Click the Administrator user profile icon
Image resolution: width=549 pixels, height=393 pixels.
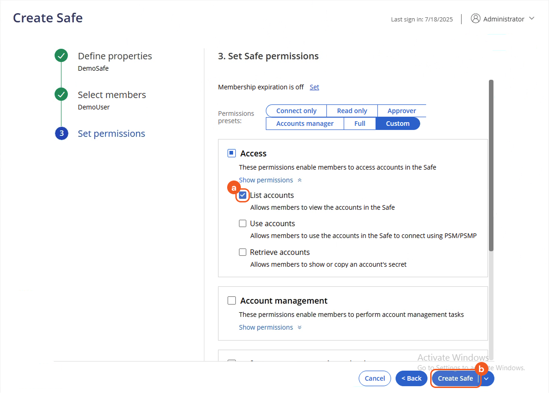476,19
